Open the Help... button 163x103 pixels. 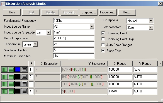(x=127, y=12)
